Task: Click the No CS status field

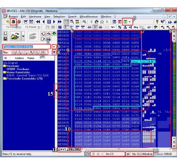Action: coord(108,154)
